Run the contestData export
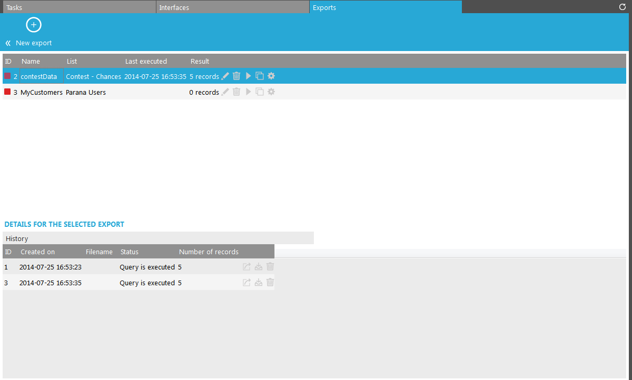 pyautogui.click(x=249, y=76)
